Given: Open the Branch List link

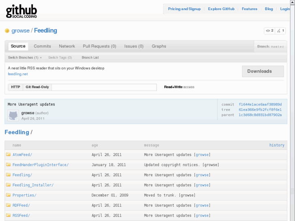Looking at the screenshot, I should point(90,58).
